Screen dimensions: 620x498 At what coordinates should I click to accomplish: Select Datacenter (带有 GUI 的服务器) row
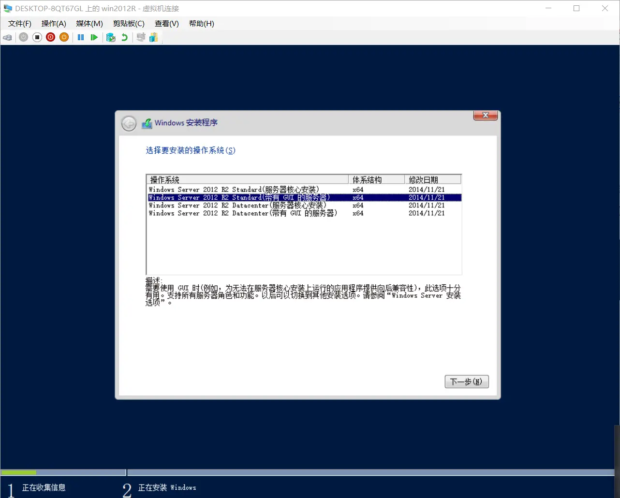point(305,213)
